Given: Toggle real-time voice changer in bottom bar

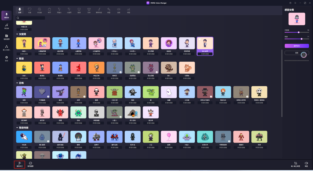Looking at the screenshot, I should [x=30, y=164].
